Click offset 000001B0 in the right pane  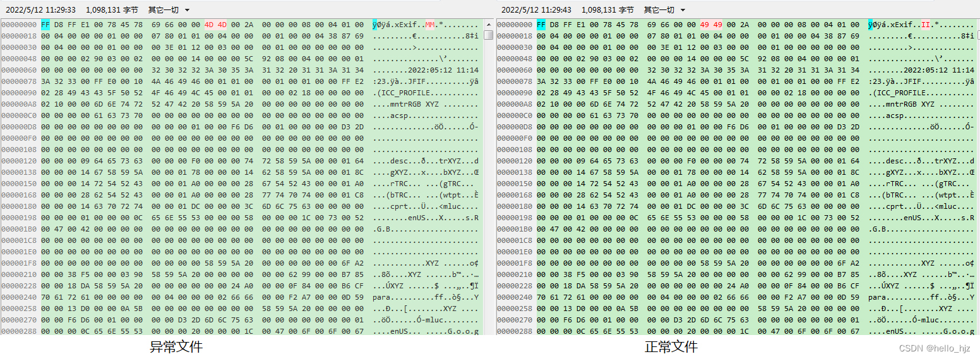pos(515,229)
